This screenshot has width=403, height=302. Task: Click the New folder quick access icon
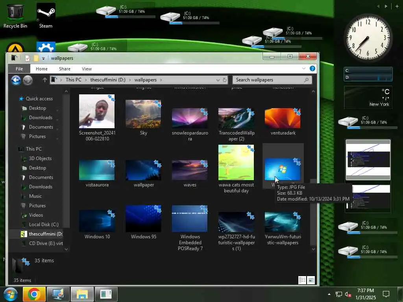pos(36,58)
